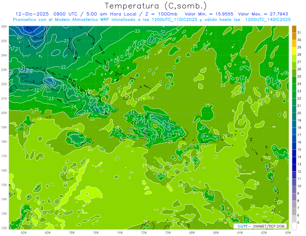The height and width of the screenshot is (236, 306).
Task: Click latitude axis label '18N'
Action: coord(4,142)
